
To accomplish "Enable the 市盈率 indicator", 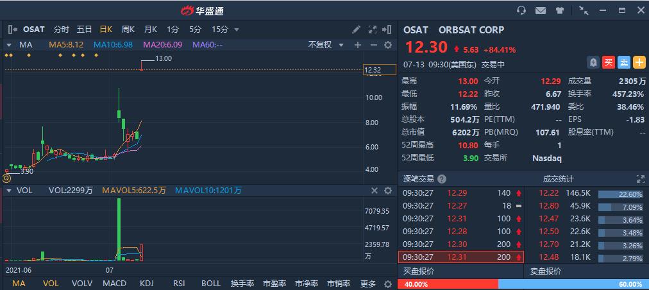I will coord(274,284).
